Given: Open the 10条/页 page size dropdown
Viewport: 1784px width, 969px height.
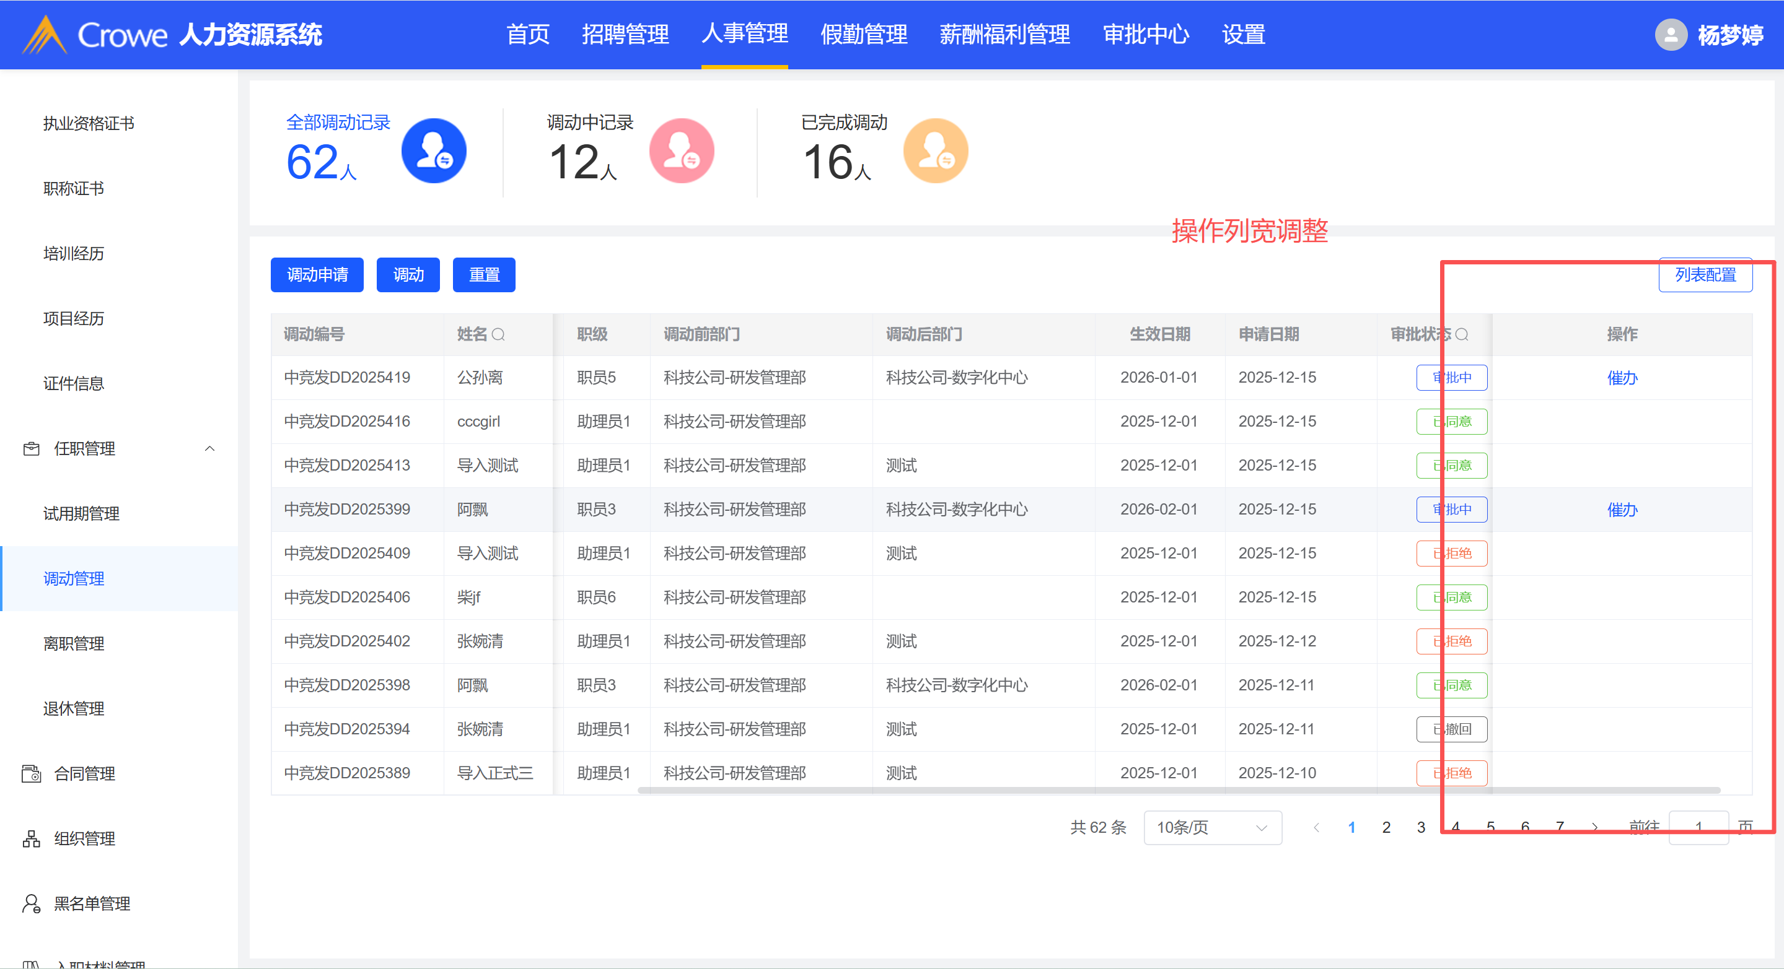Looking at the screenshot, I should coord(1212,828).
